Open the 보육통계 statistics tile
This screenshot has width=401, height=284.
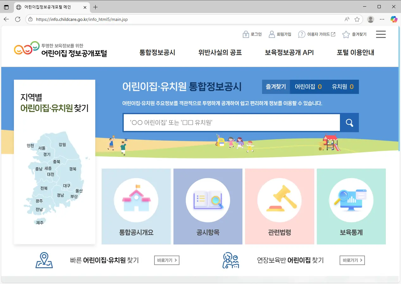(351, 206)
